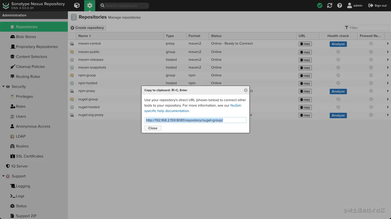Click the copy URL button for maven-releases
This screenshot has height=219, width=391.
click(x=305, y=60)
